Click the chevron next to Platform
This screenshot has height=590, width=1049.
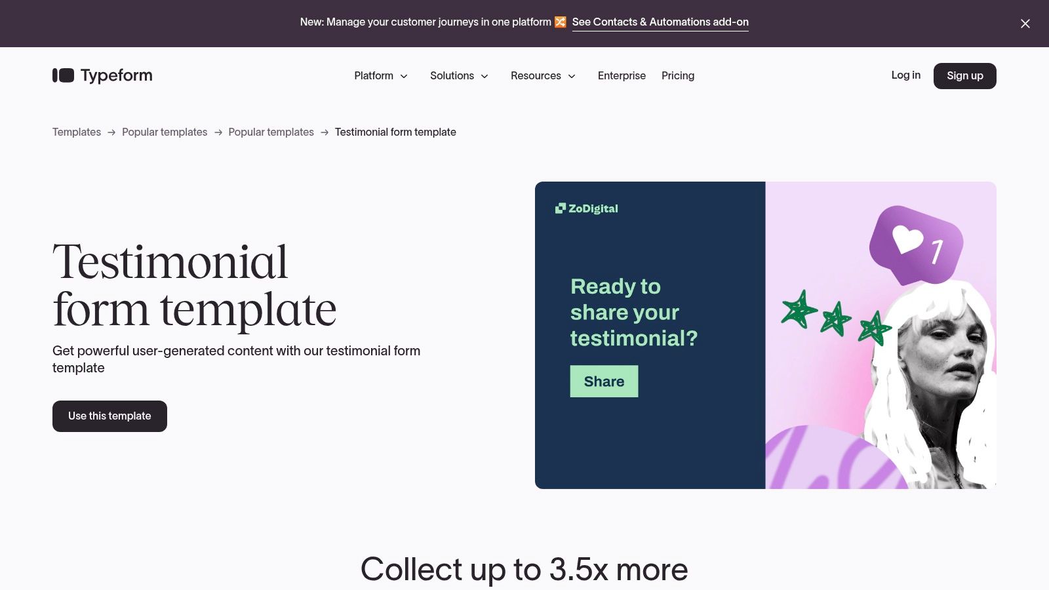click(x=404, y=76)
